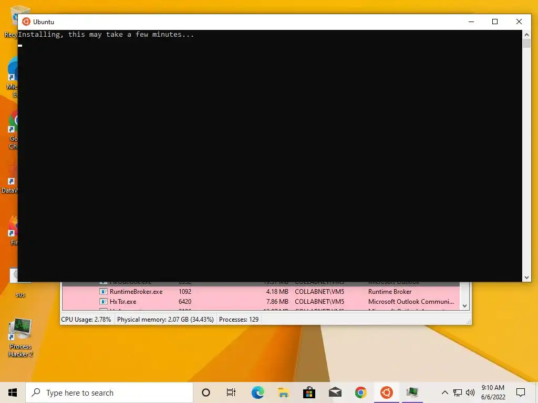Click Physical memory status bar entry

point(165,320)
